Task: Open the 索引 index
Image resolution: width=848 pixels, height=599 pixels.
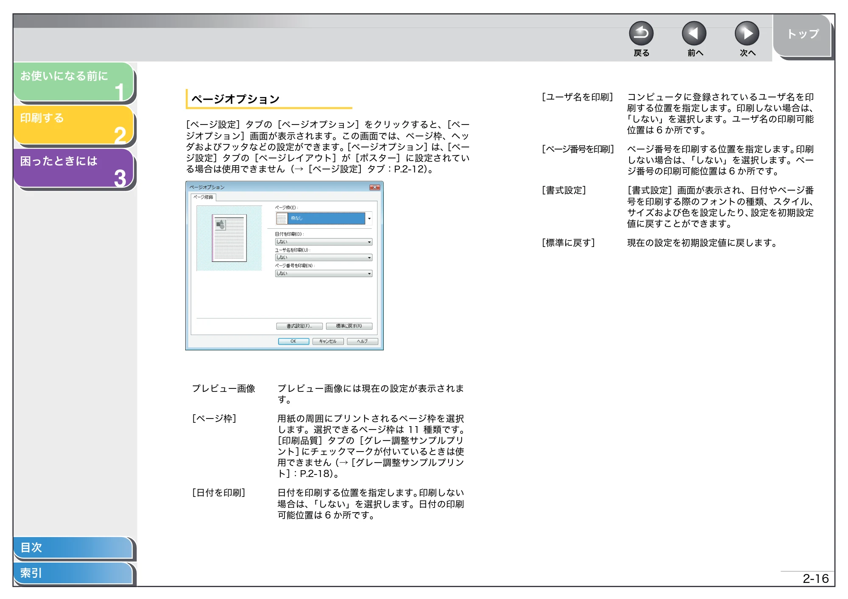Action: click(73, 573)
